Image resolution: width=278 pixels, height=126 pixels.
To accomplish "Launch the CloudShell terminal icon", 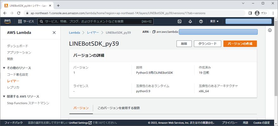I will tap(180, 21).
